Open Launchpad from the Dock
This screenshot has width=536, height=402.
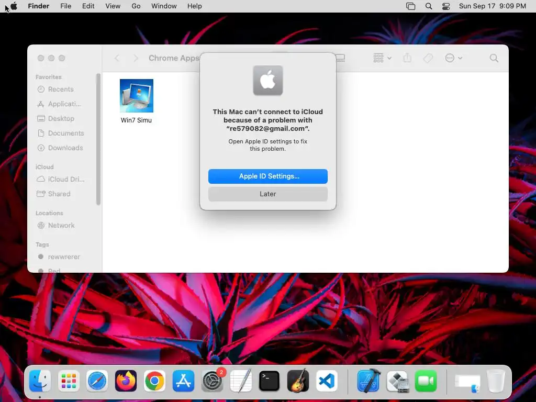click(x=69, y=381)
